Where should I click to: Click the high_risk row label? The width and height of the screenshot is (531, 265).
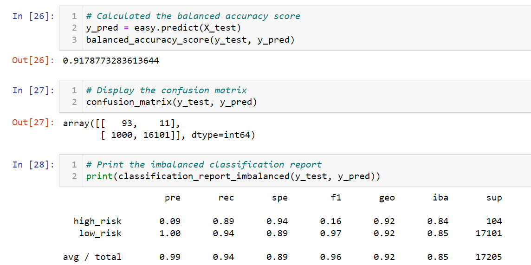tap(97, 222)
